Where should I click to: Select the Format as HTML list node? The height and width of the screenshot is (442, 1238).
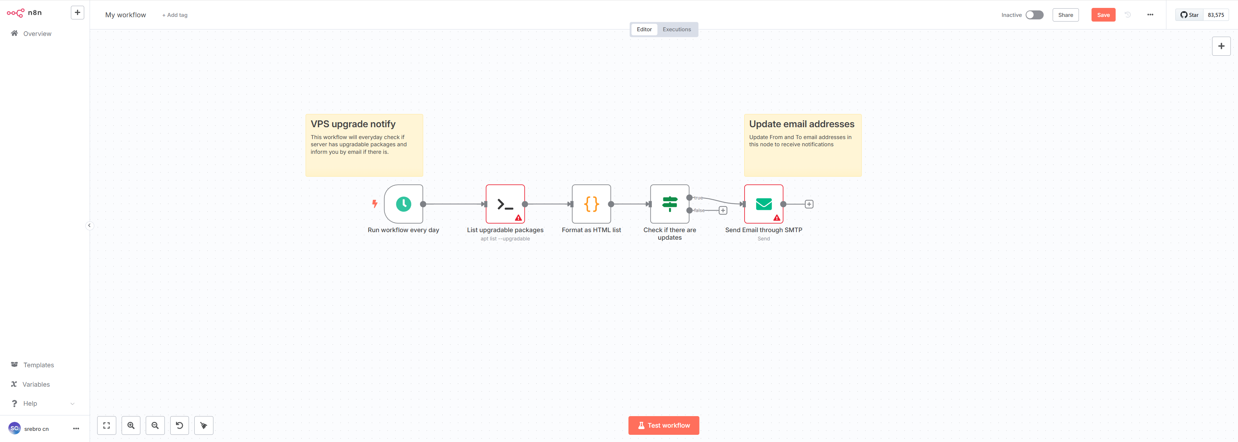point(591,204)
